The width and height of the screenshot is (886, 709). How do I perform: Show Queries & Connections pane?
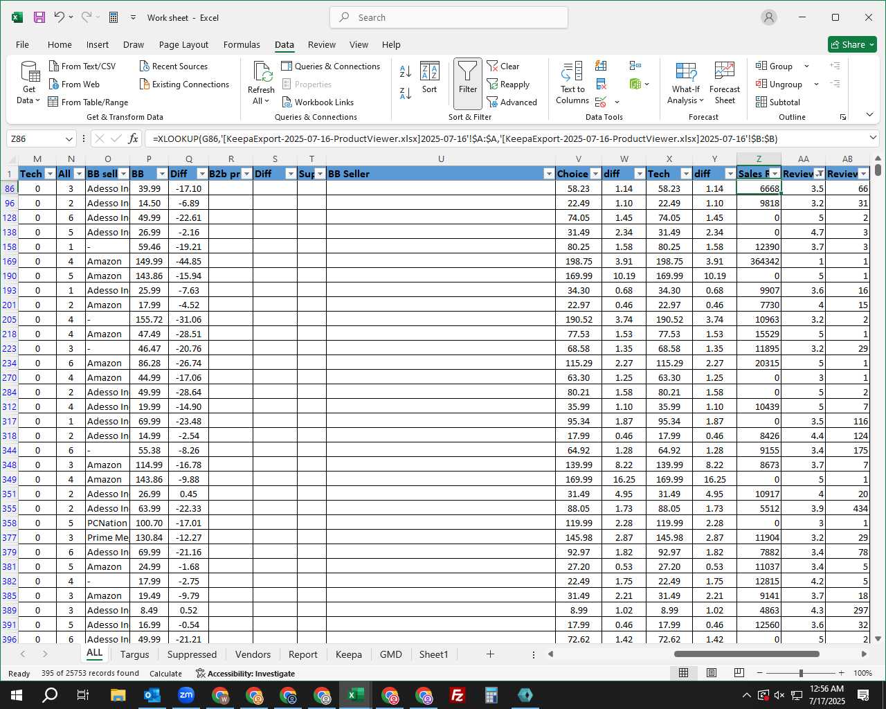pyautogui.click(x=331, y=66)
